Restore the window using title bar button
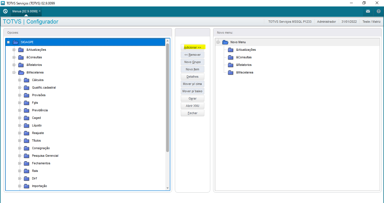The image size is (384, 203). point(364,3)
